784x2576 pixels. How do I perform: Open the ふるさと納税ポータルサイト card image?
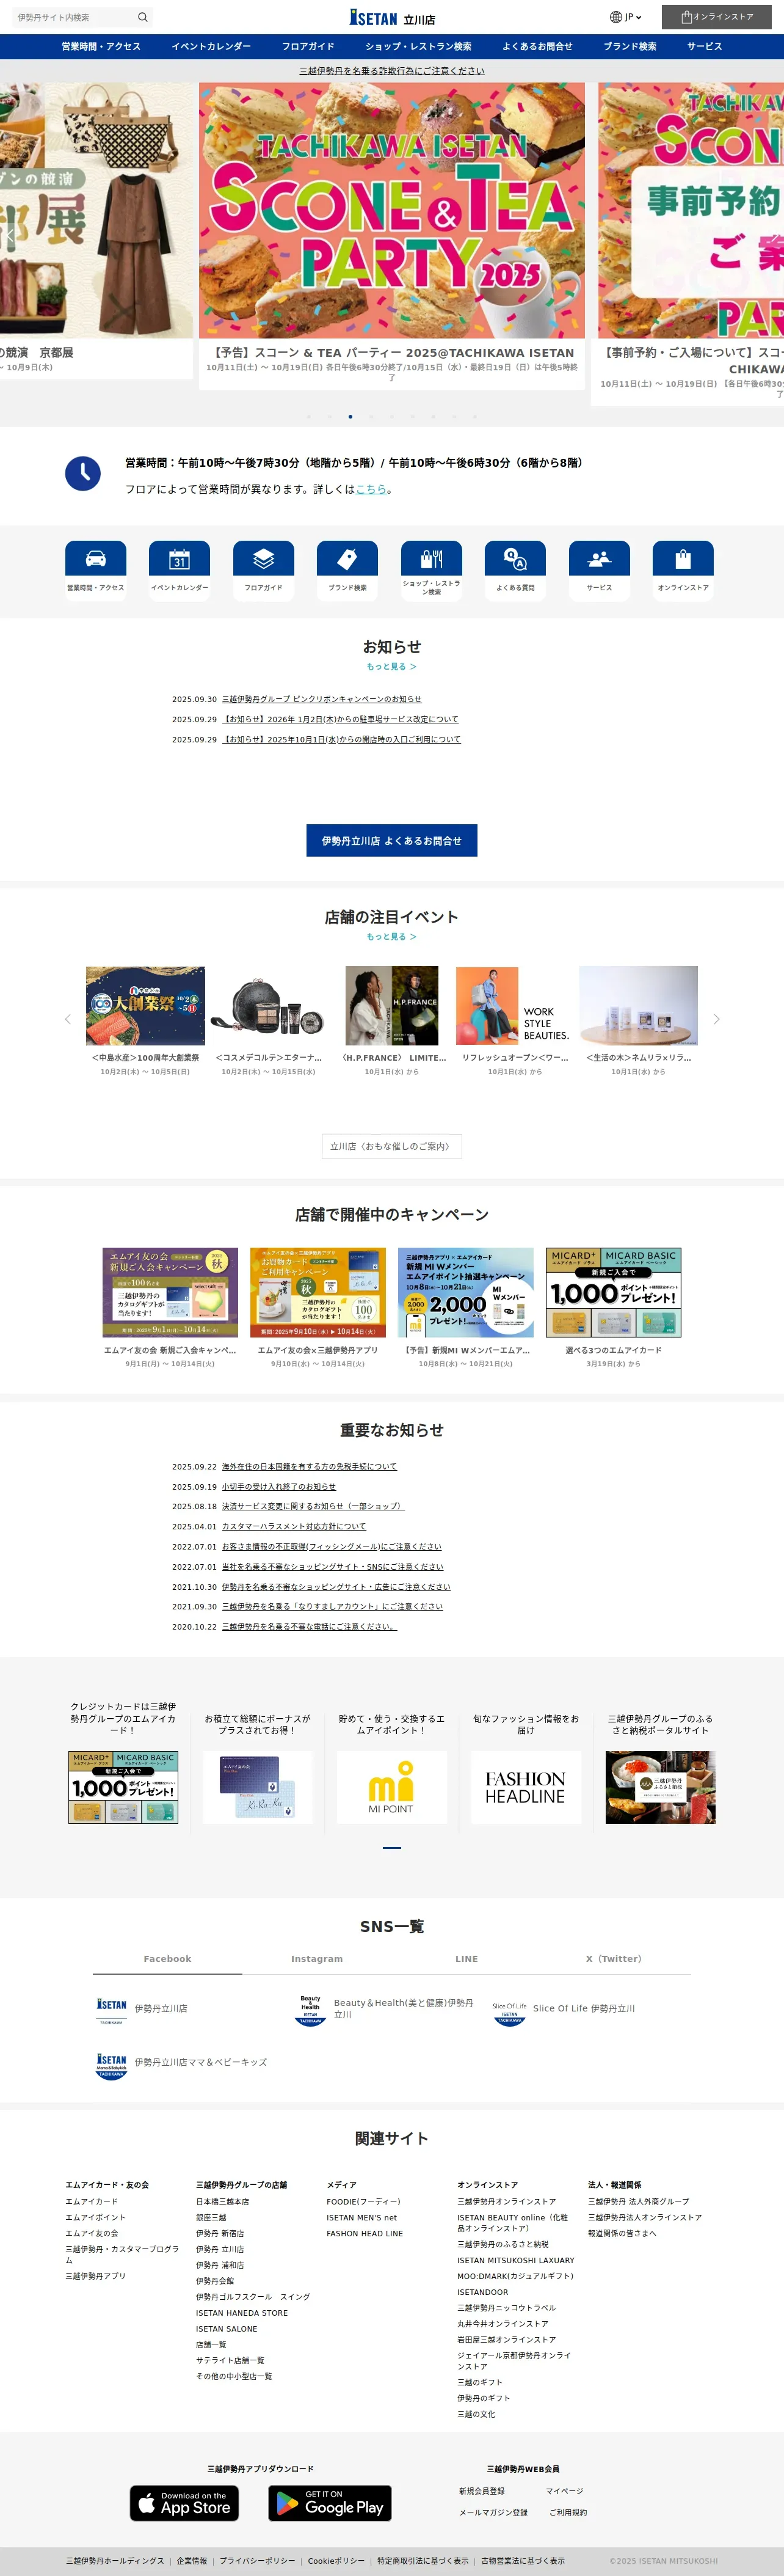tap(660, 1786)
